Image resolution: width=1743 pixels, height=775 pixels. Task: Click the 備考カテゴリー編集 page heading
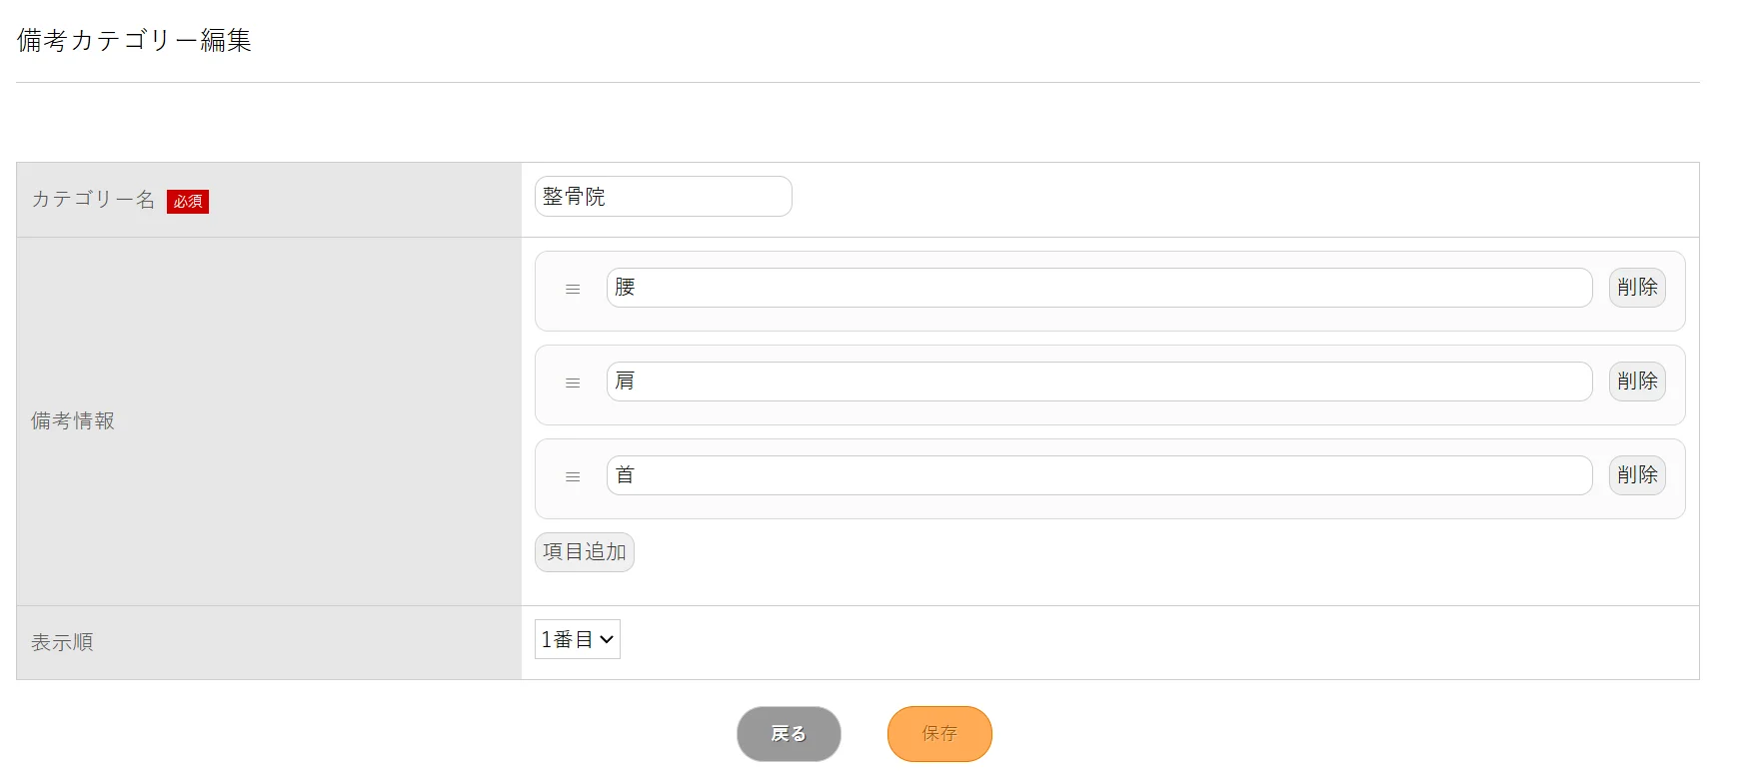coord(134,40)
